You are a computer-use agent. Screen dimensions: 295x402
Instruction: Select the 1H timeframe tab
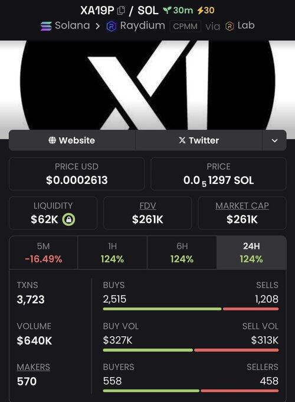pos(112,252)
